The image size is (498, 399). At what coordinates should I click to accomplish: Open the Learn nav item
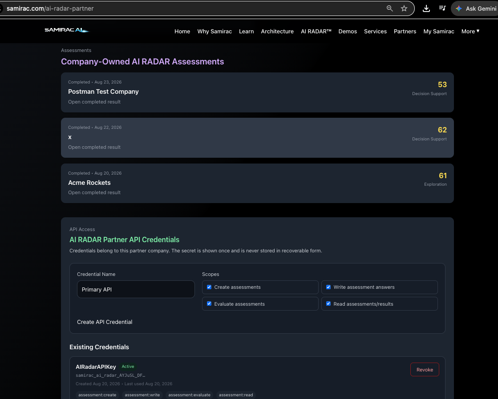tap(246, 32)
